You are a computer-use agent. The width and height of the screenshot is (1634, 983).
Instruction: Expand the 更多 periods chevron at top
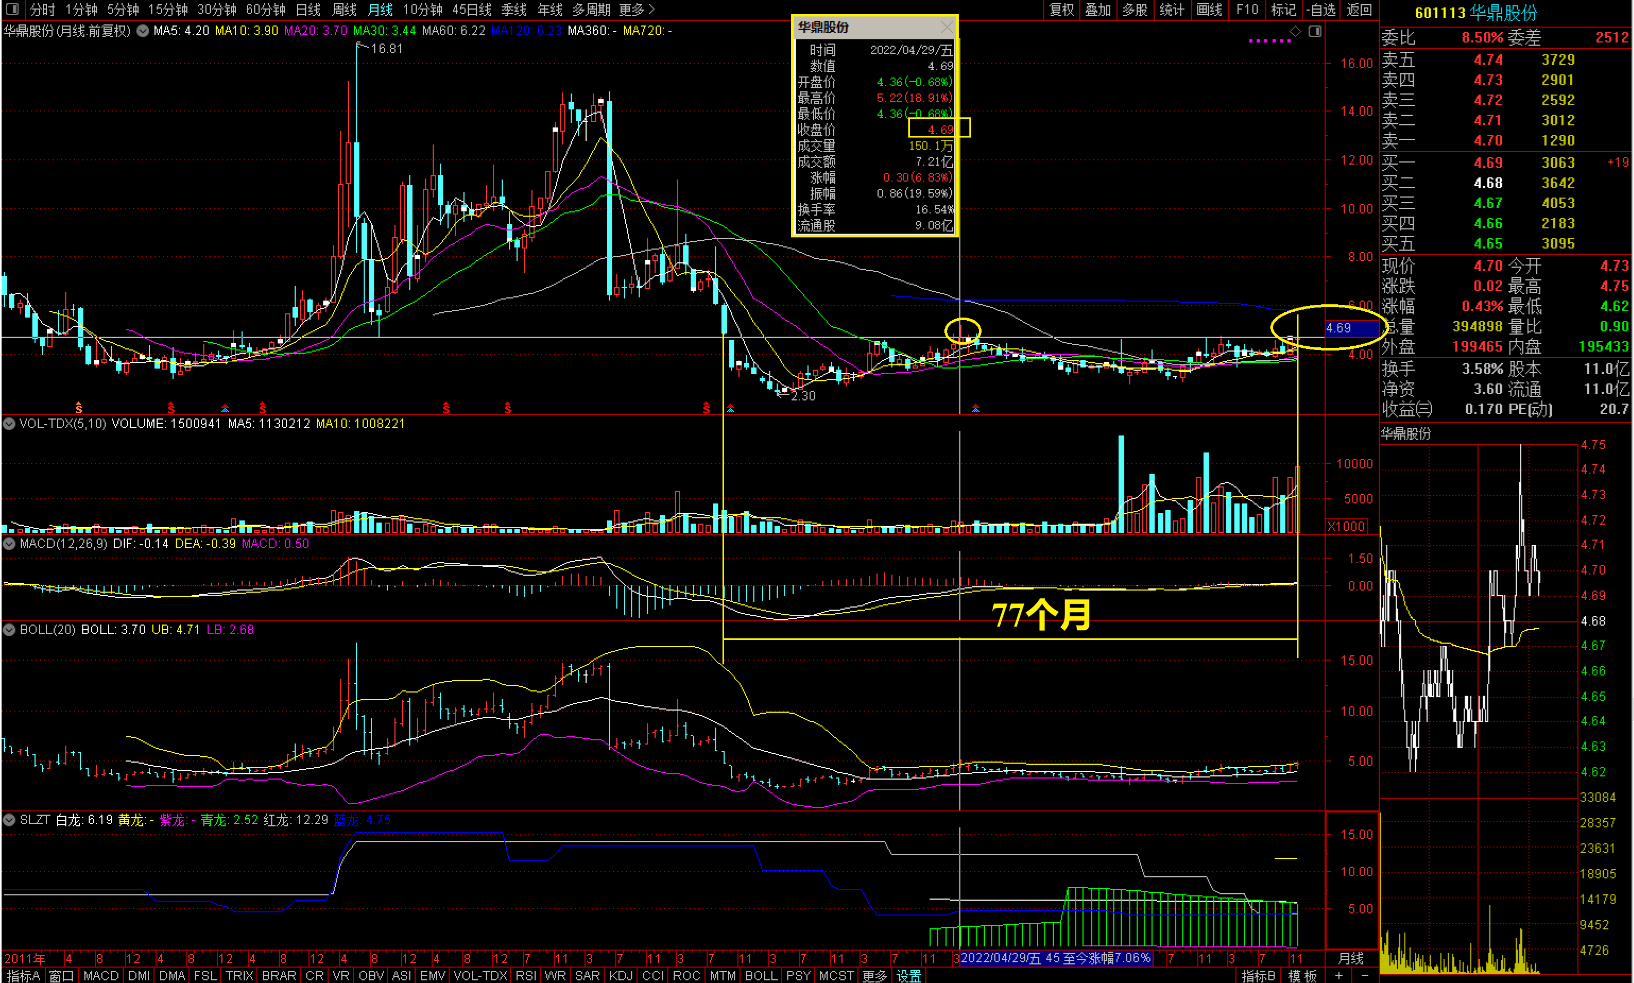(x=651, y=9)
